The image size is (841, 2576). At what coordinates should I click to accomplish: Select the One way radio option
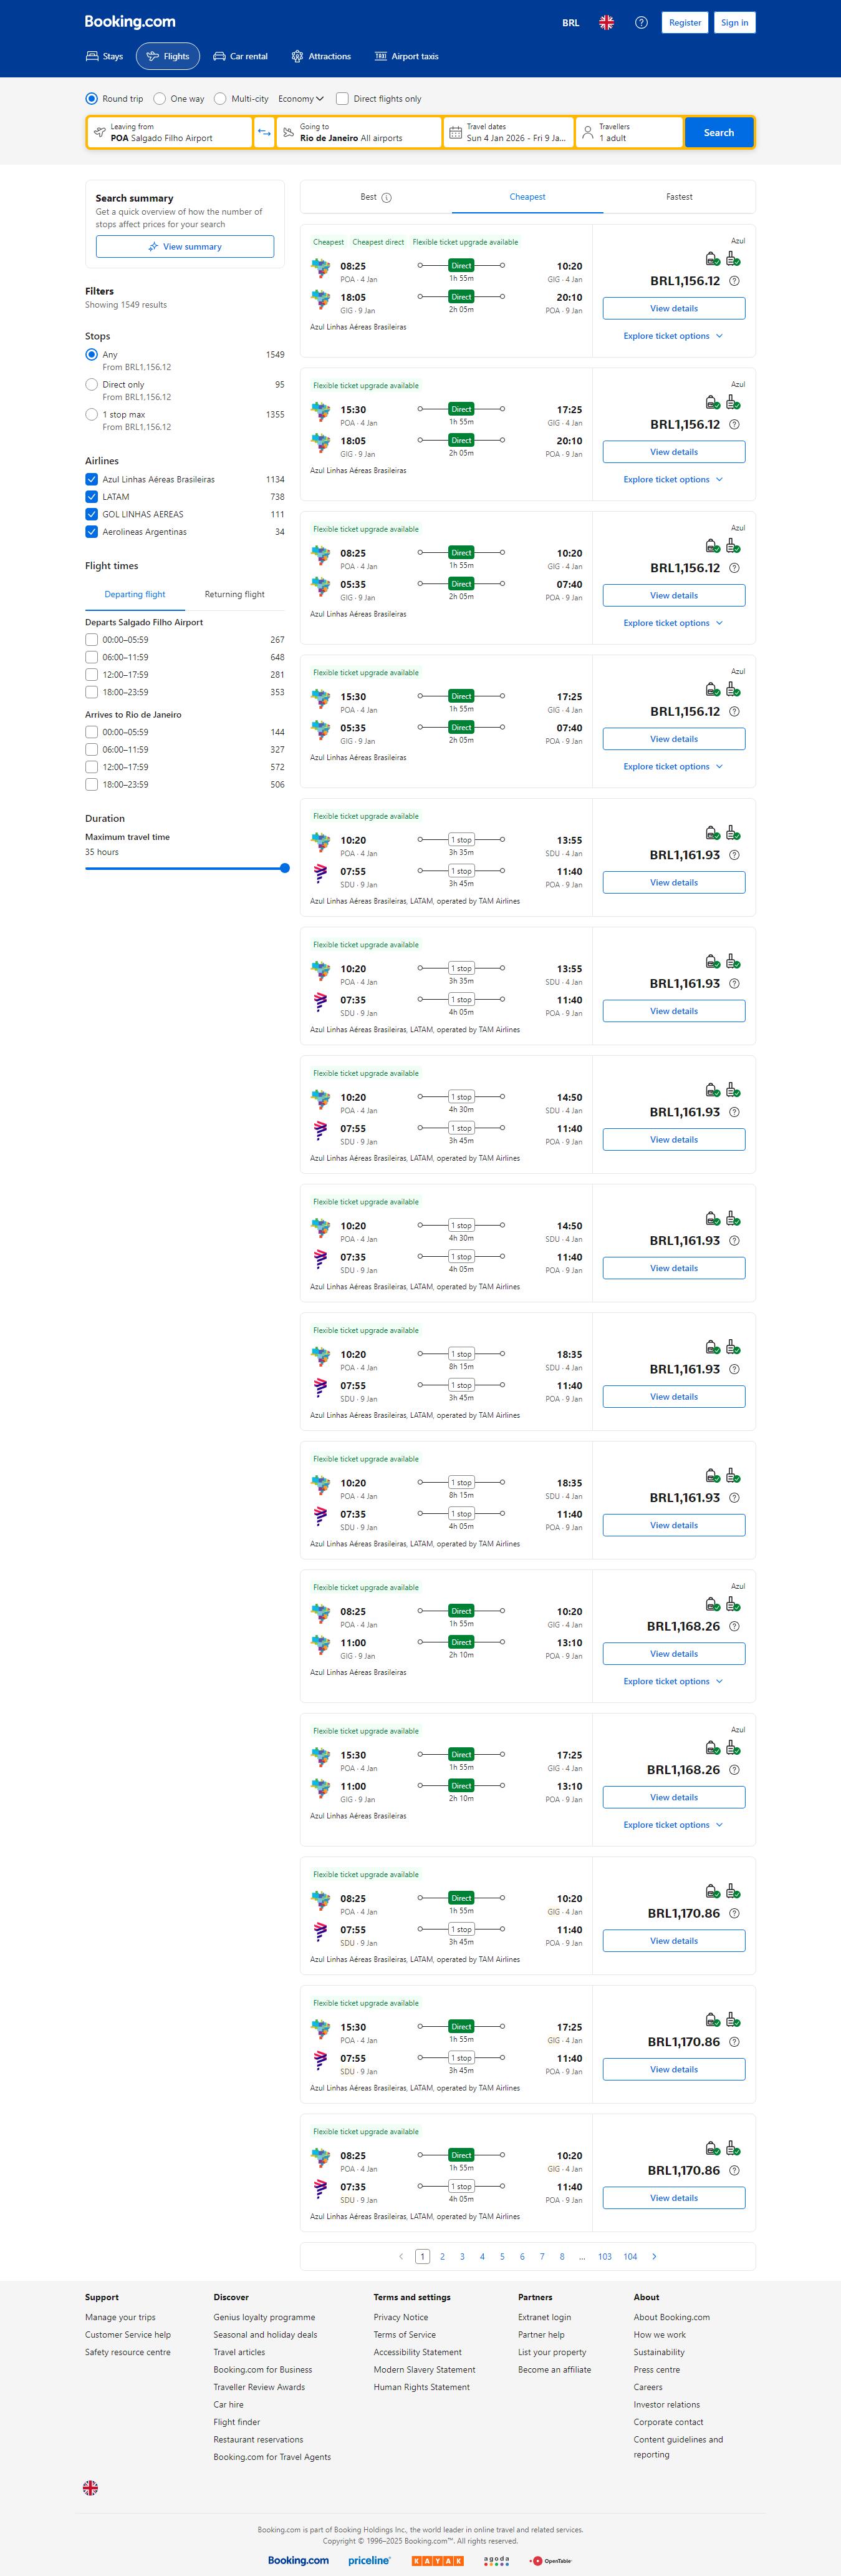pos(161,99)
